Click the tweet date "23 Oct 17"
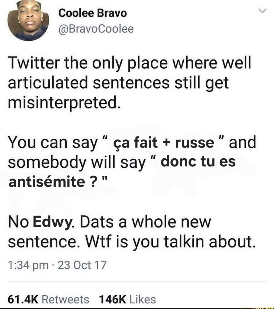The image size is (274, 309). pos(82,265)
